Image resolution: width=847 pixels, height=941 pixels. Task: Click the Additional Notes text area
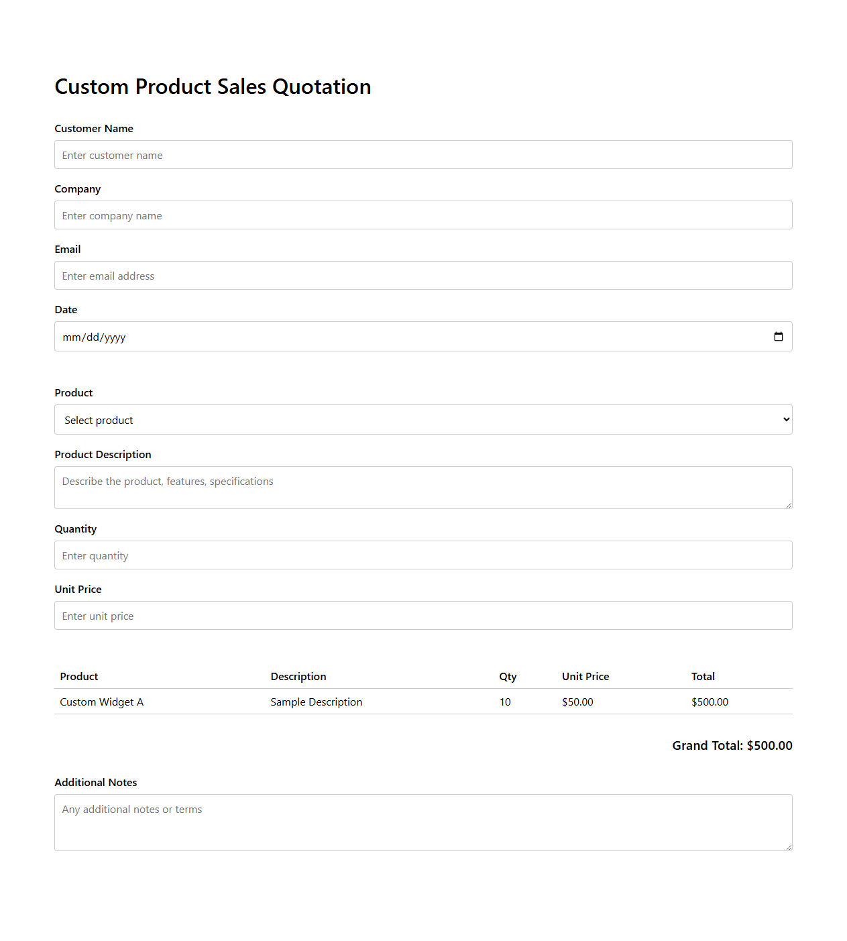pyautogui.click(x=423, y=822)
